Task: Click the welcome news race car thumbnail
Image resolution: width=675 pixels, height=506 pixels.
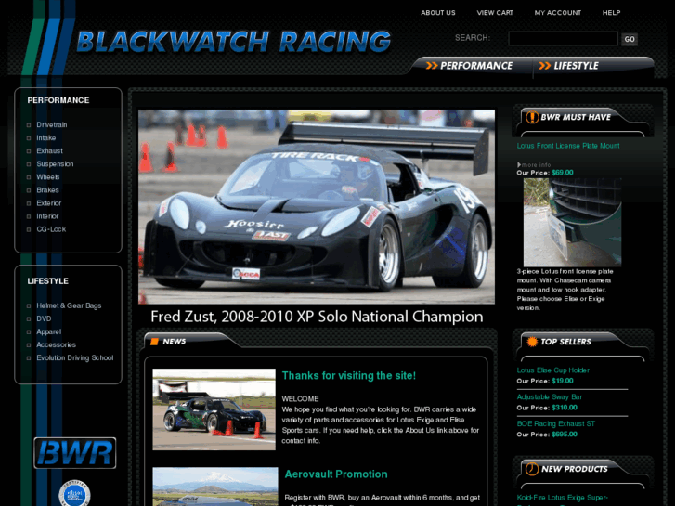Action: [x=214, y=409]
